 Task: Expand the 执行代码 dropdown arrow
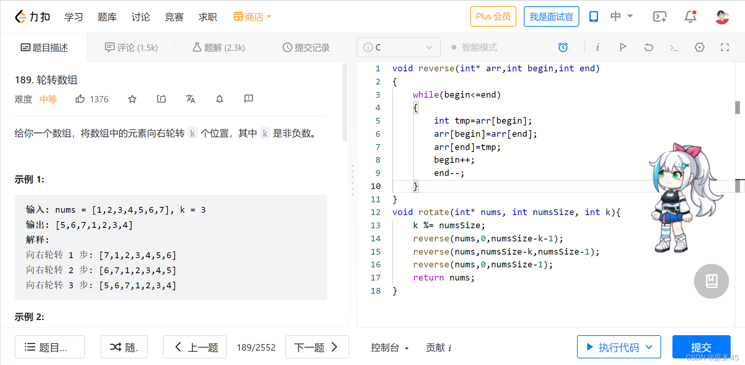(x=649, y=347)
